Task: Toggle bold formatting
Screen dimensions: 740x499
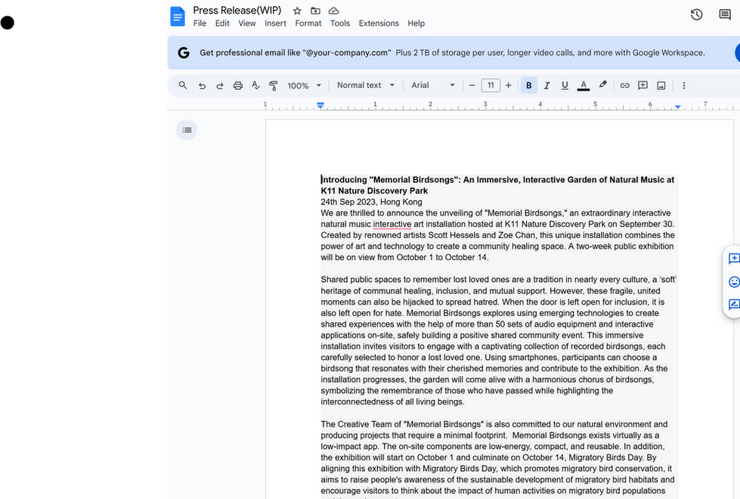Action: [x=528, y=85]
